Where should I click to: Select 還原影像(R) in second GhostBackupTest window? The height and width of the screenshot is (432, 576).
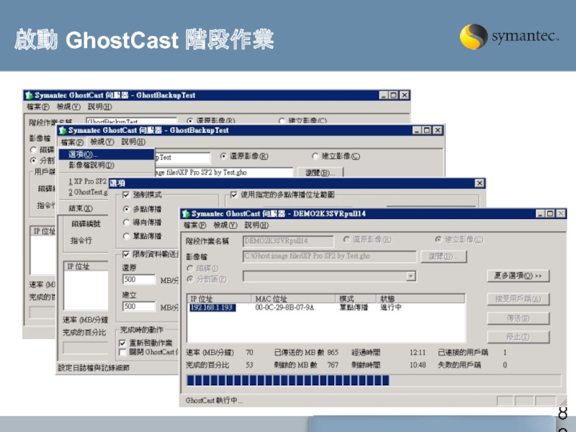tap(223, 156)
